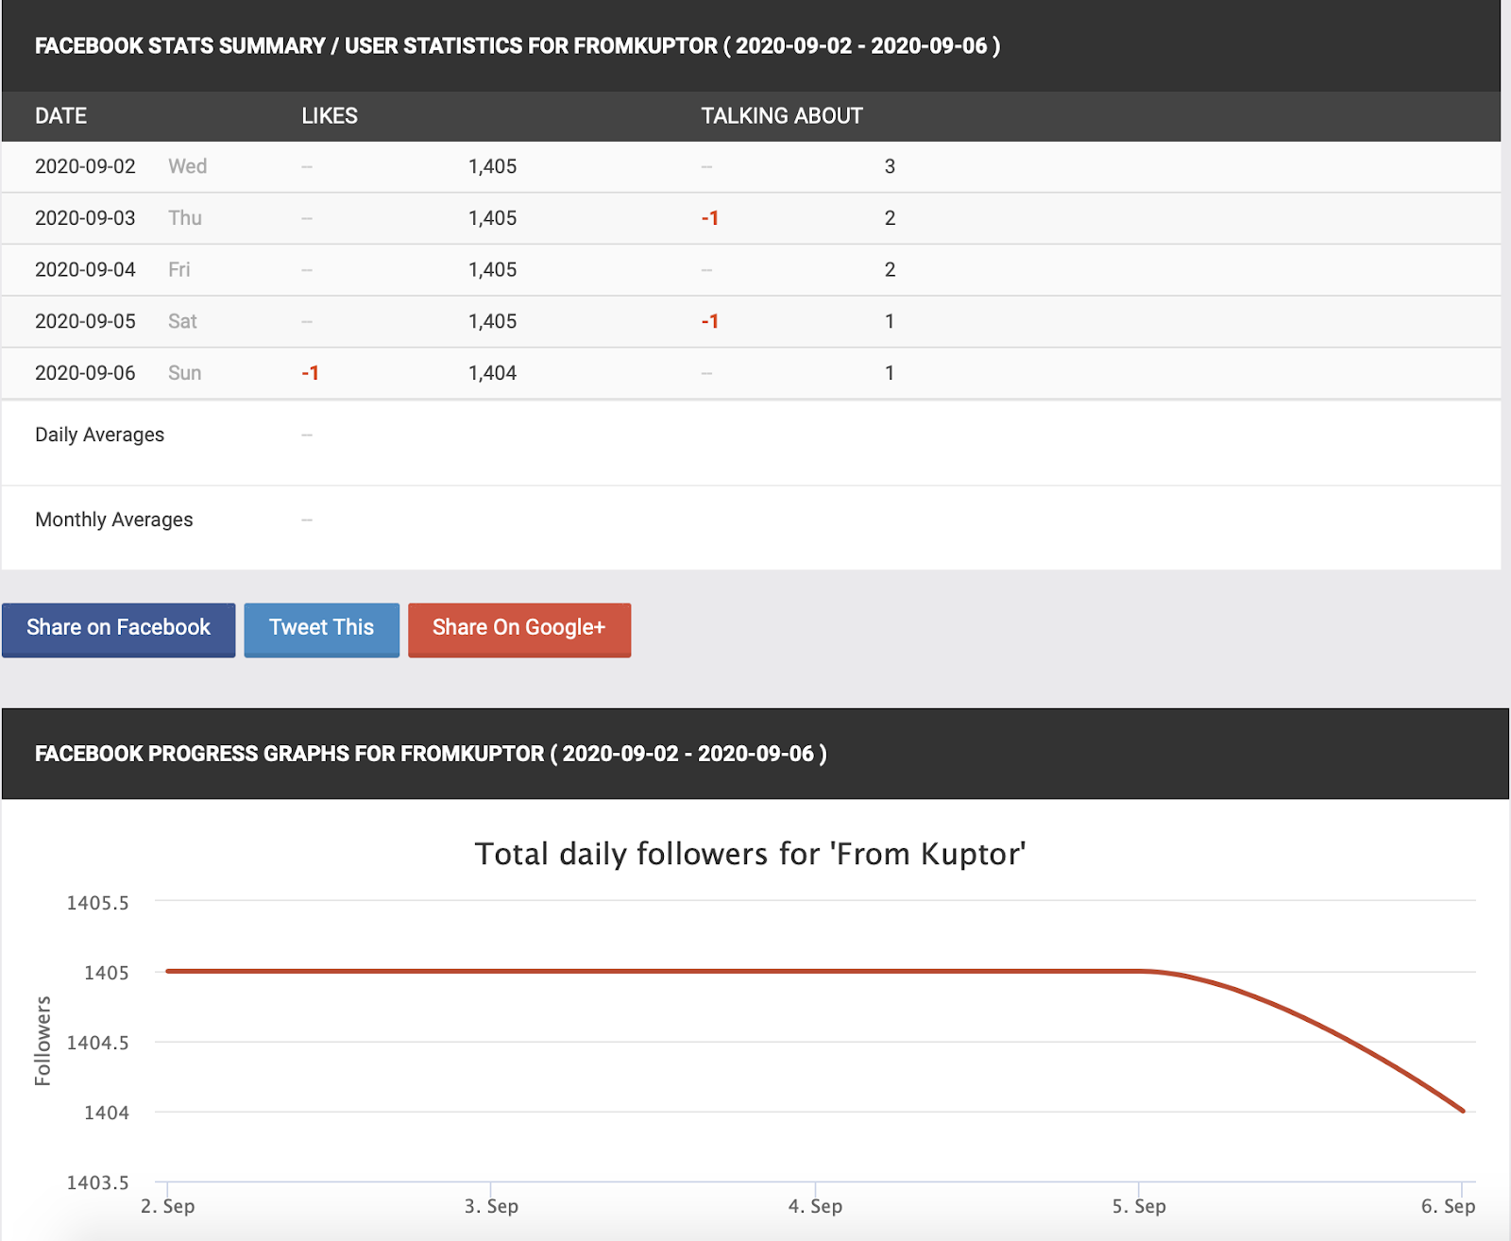Screen dimensions: 1511x1241
Task: Click the talking about count 2 for Thursday
Action: [x=890, y=218]
